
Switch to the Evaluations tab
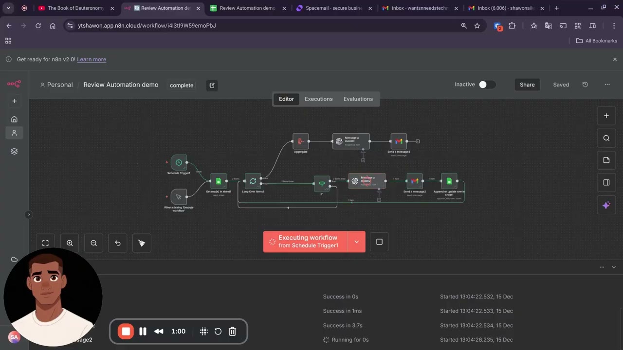pos(358,99)
